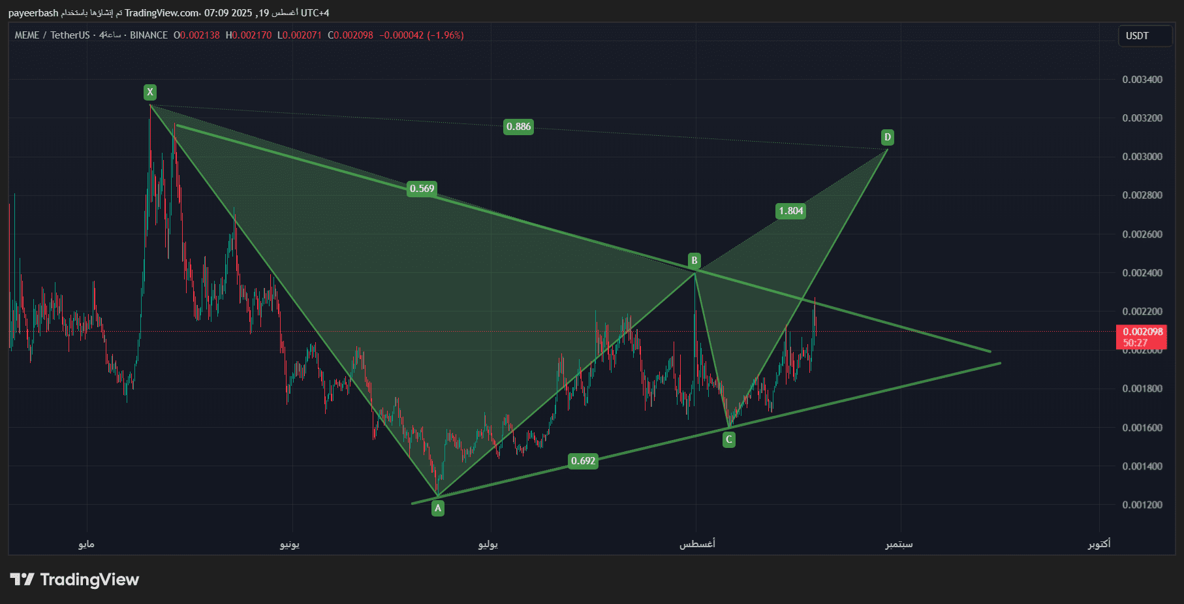Click the payeerbash username in header
Screen dimensions: 1184x604
pyautogui.click(x=33, y=13)
